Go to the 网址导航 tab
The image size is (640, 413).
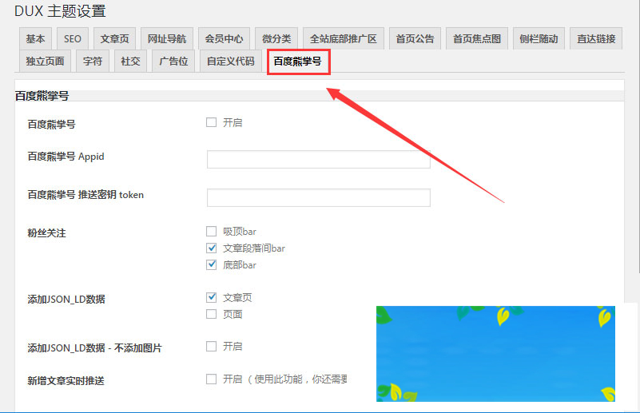click(165, 38)
